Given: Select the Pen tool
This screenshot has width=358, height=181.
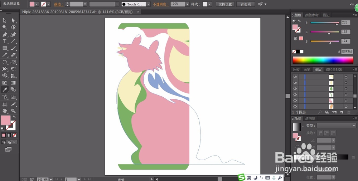Looking at the screenshot, I should (x=5, y=35).
